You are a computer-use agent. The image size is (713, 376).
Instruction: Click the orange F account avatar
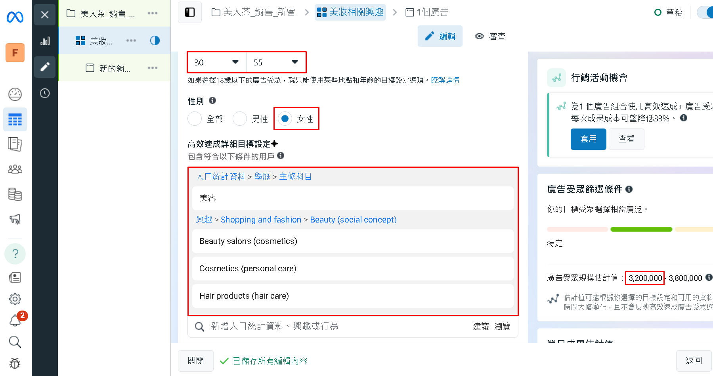15,53
